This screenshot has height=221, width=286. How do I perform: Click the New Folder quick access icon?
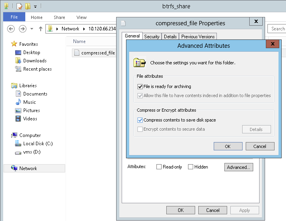point(27,6)
